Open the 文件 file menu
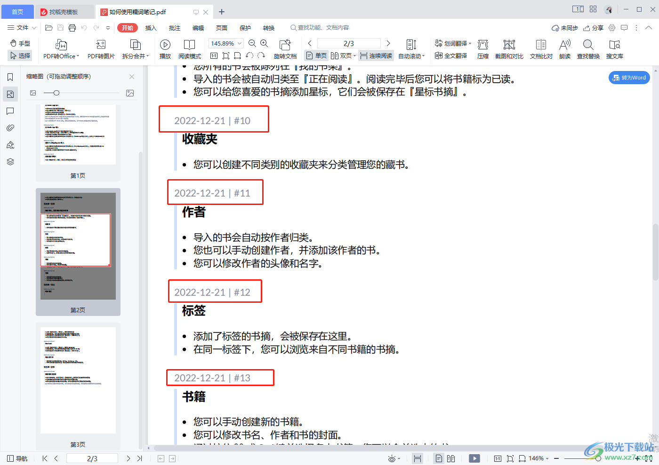Viewport: 659px width, 465px height. pos(22,28)
